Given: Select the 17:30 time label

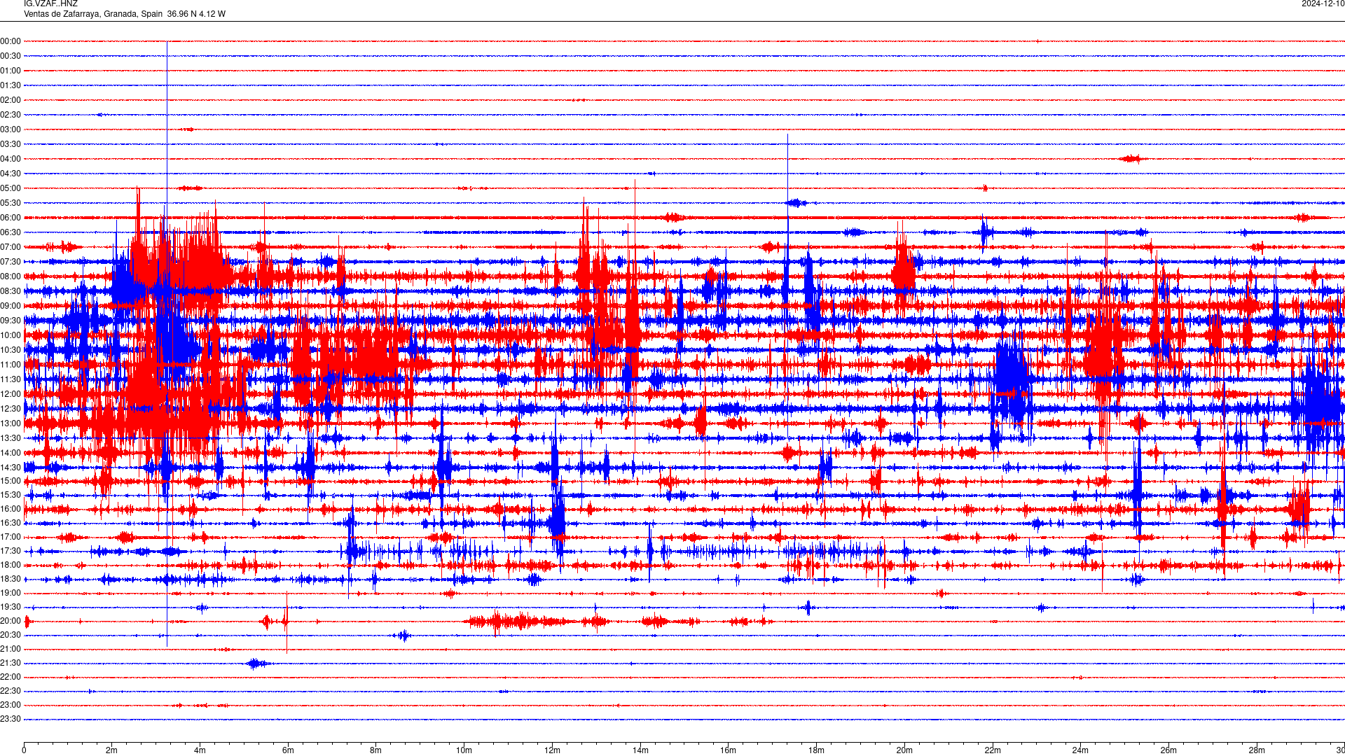Looking at the screenshot, I should tap(11, 551).
